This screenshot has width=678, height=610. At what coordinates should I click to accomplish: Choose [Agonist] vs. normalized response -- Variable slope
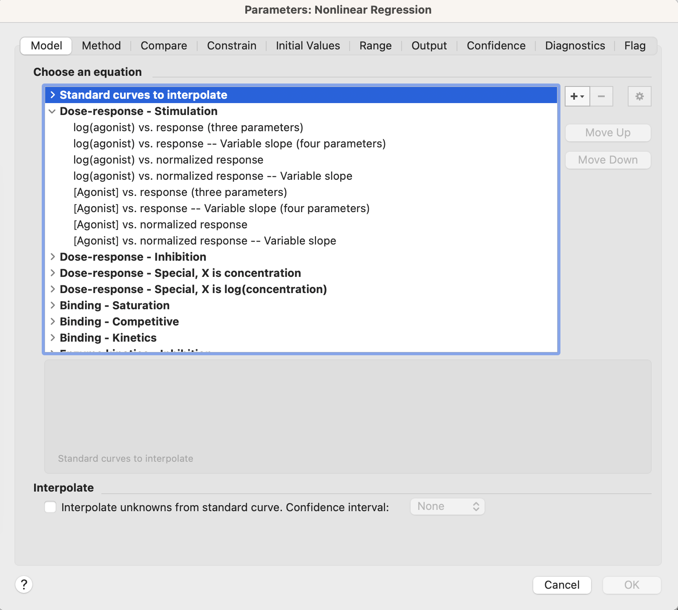pos(205,241)
